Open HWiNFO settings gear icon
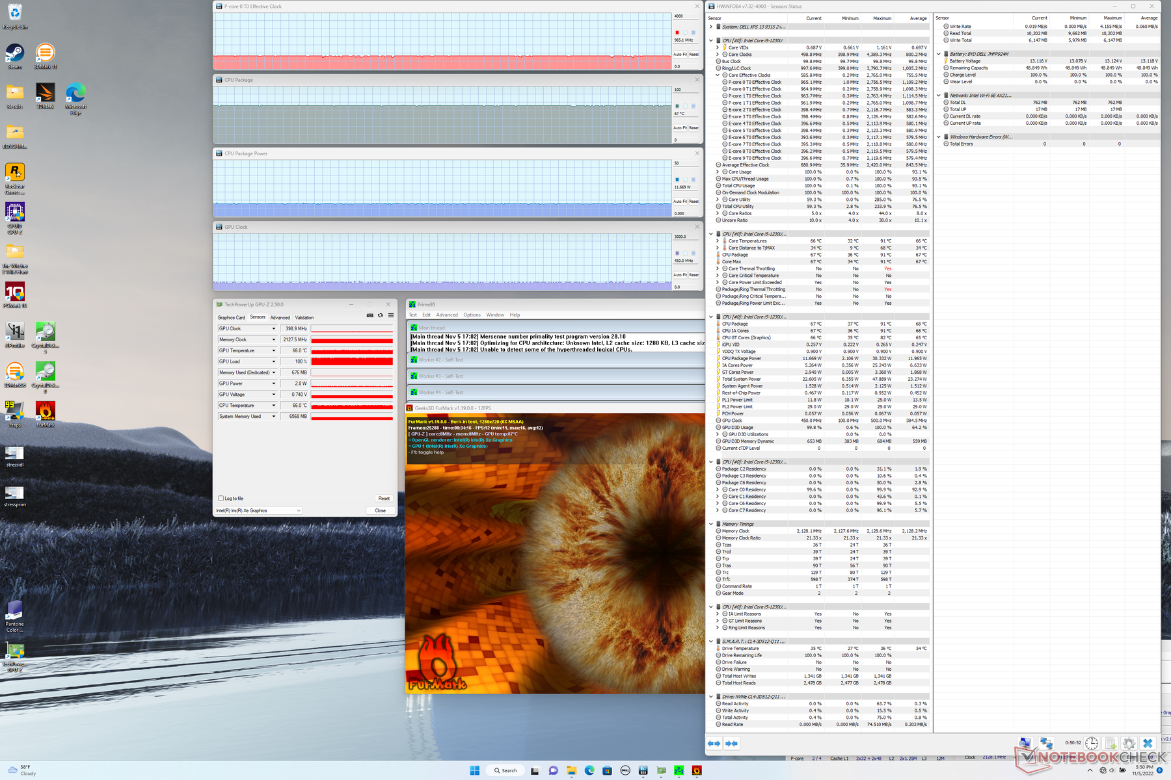1171x780 pixels. [1129, 743]
